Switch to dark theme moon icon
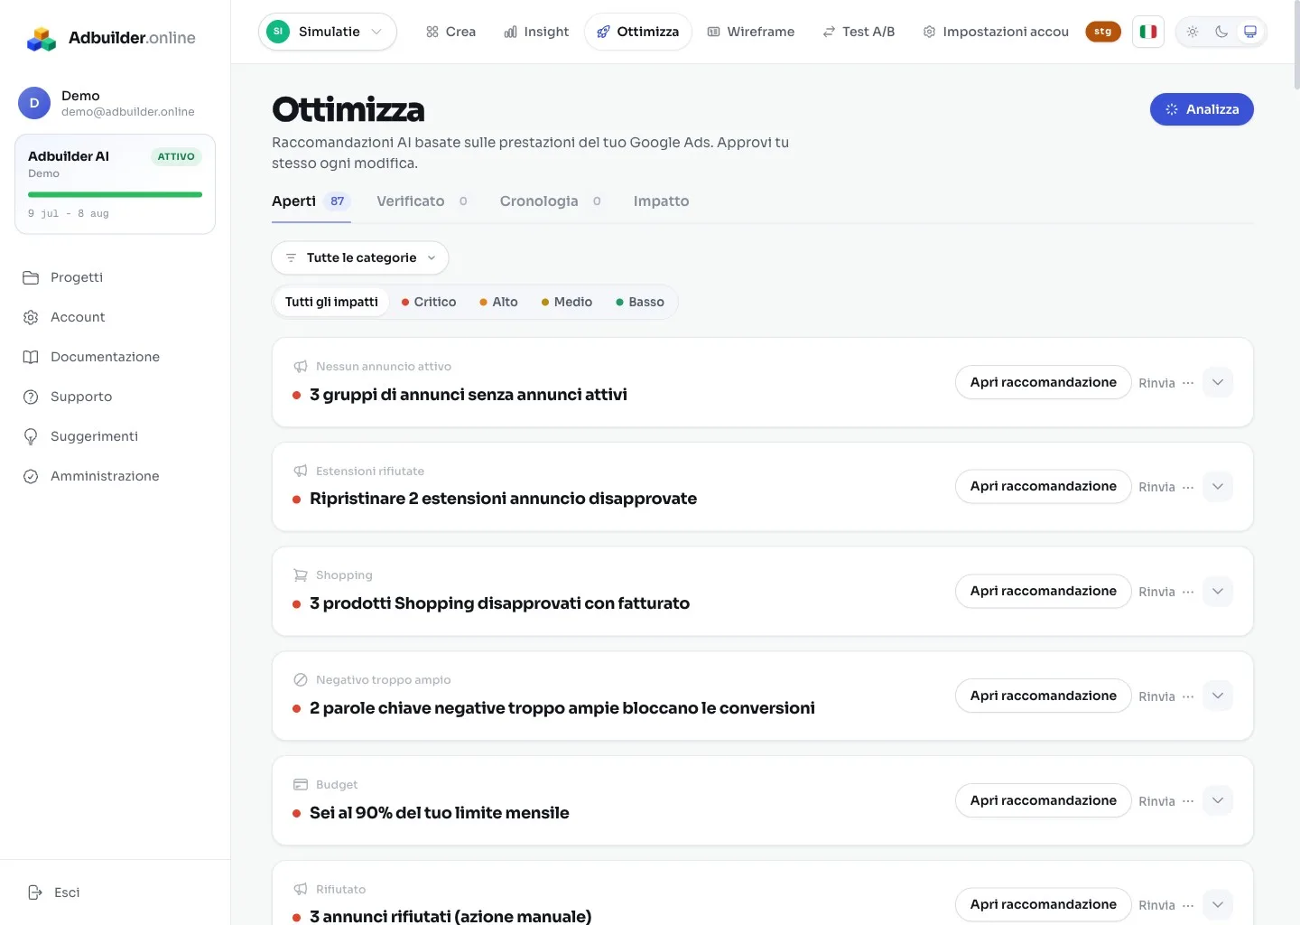Image resolution: width=1300 pixels, height=925 pixels. pyautogui.click(x=1221, y=32)
